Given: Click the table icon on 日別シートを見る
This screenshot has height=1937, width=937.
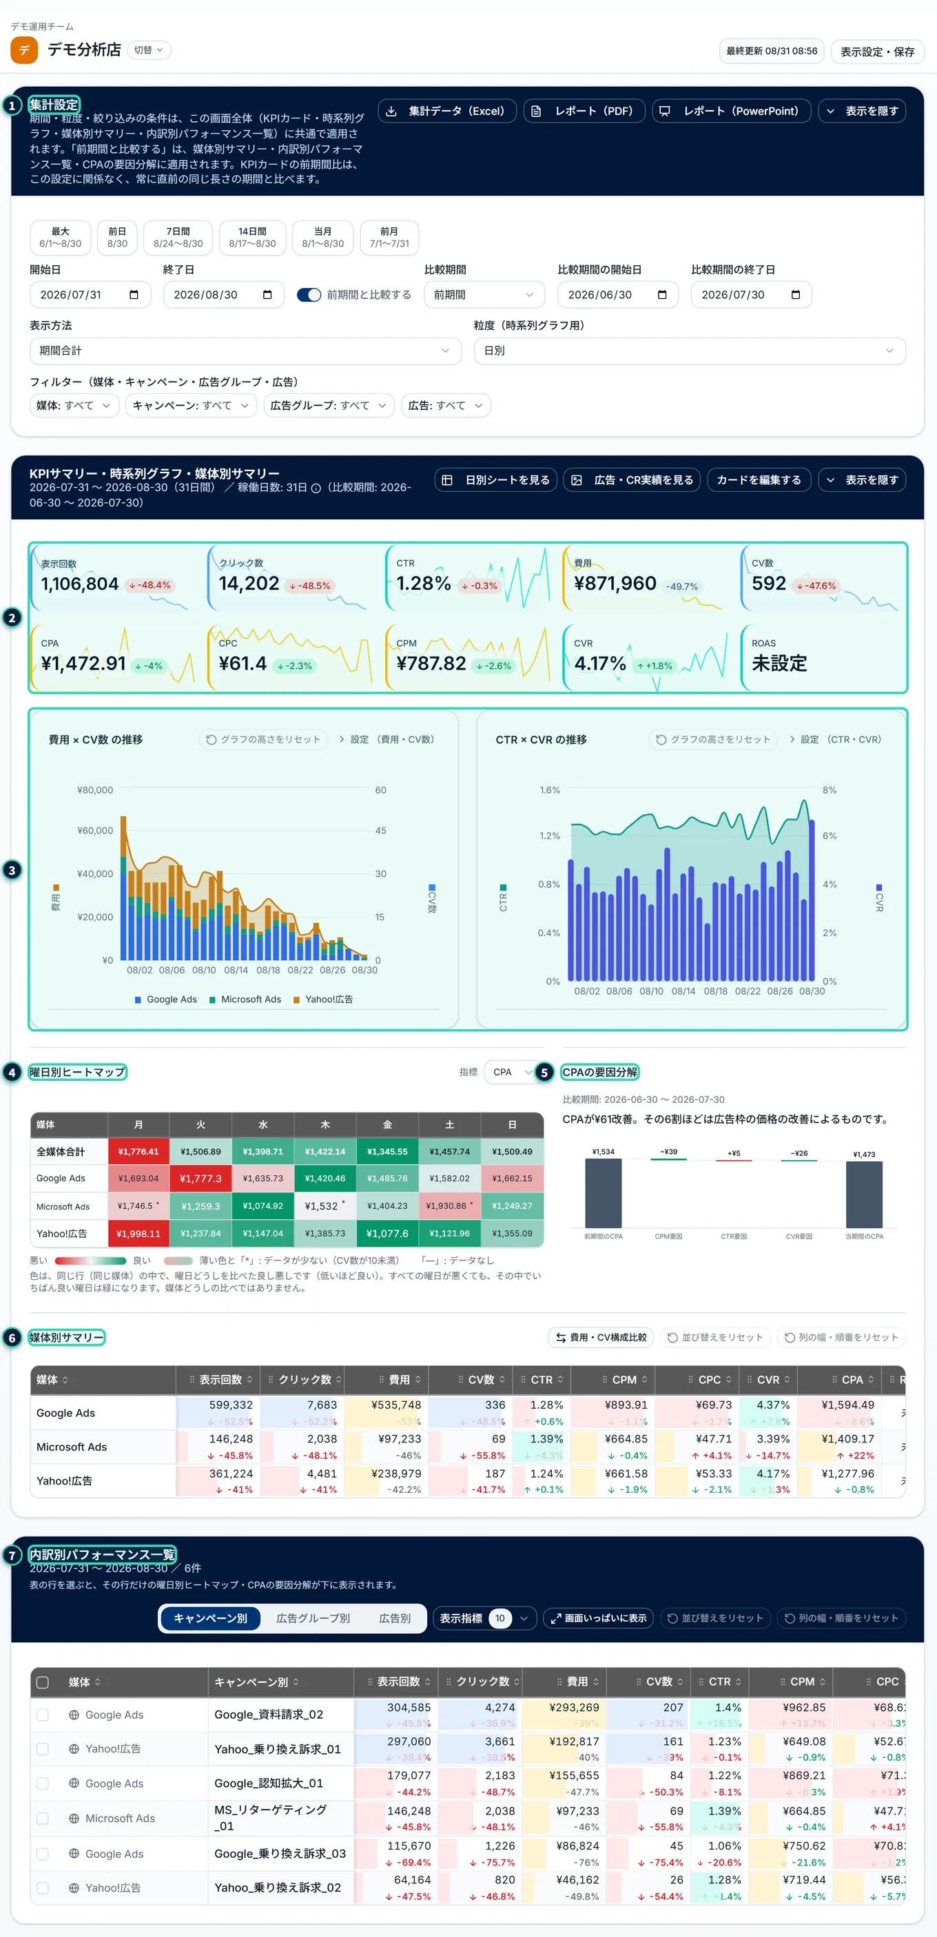Looking at the screenshot, I should (x=446, y=479).
